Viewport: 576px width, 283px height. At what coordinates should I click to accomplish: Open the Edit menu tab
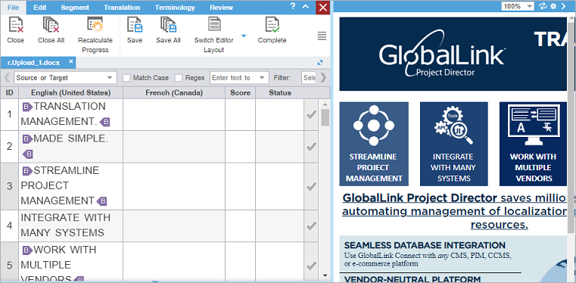coord(39,8)
